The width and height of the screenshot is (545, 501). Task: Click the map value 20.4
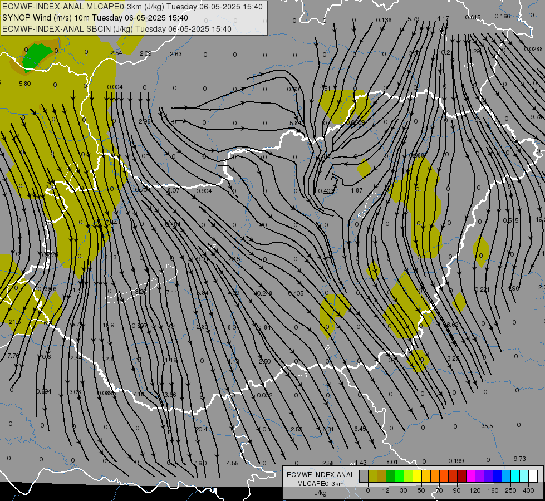202,429
